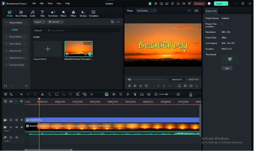Click the voiceover microphone icon

click(x=128, y=94)
